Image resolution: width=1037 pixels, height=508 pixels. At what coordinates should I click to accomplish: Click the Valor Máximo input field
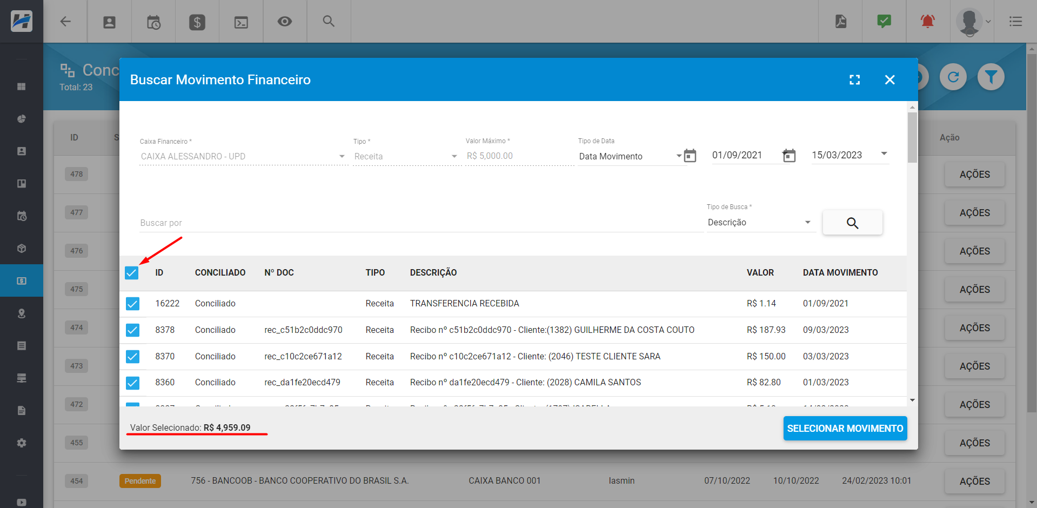pos(519,156)
